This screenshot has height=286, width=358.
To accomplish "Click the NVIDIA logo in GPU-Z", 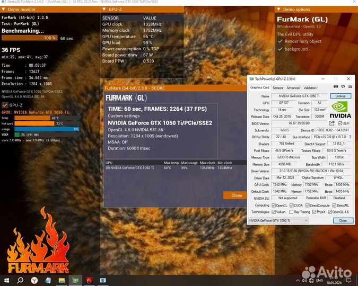I will point(340,110).
